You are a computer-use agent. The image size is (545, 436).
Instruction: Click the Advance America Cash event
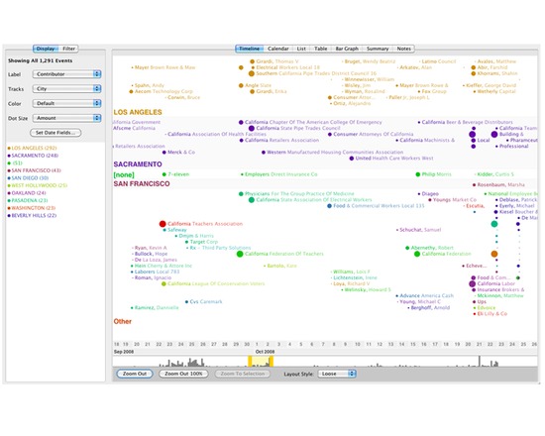pos(425,295)
